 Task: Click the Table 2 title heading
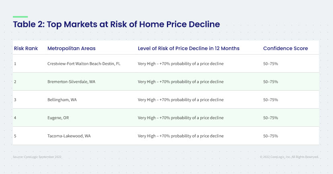[x=116, y=24]
